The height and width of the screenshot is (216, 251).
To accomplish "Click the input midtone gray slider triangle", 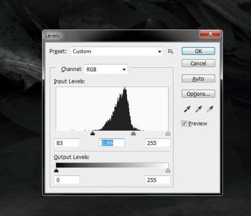I will coord(133,133).
